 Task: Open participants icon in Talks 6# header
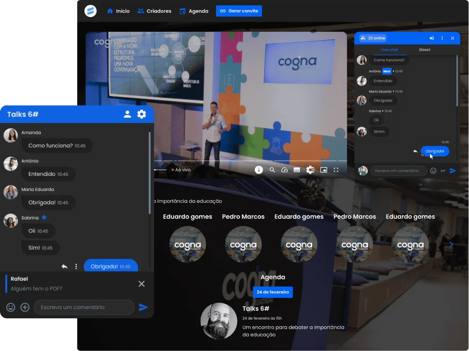click(x=127, y=114)
